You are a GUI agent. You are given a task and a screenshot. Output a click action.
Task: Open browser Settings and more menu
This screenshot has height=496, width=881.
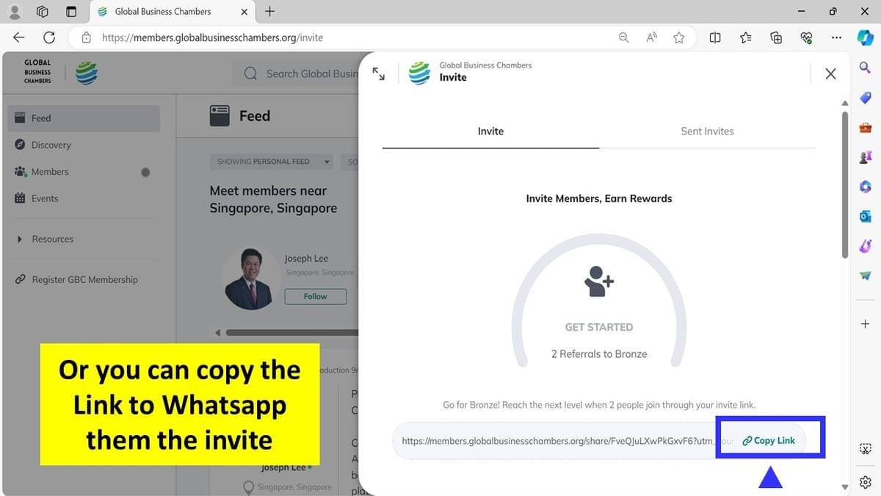pyautogui.click(x=836, y=37)
